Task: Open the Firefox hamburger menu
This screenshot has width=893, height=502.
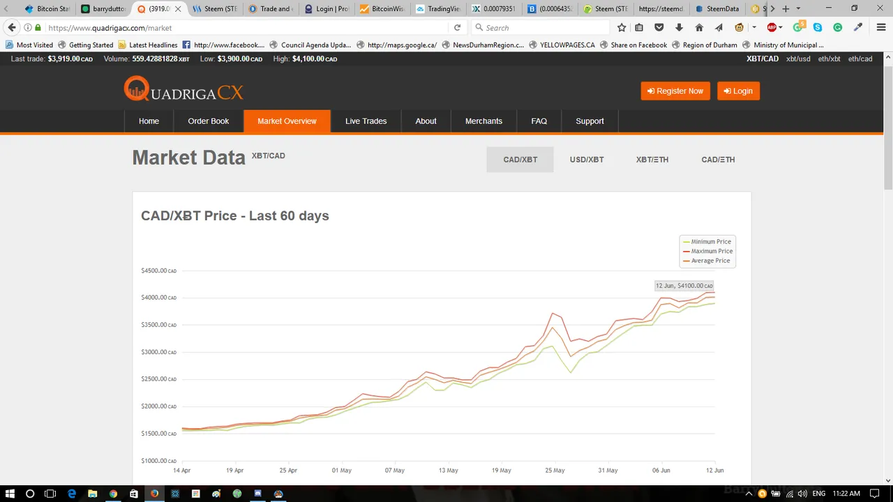Action: click(x=878, y=28)
